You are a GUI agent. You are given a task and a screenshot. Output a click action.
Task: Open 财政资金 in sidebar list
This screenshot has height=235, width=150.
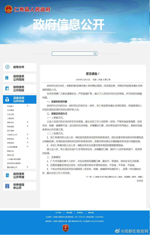(10, 139)
